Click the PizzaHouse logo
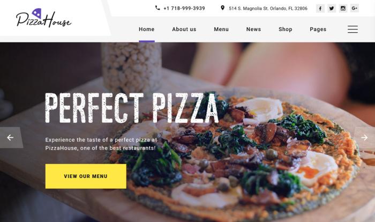 44,18
